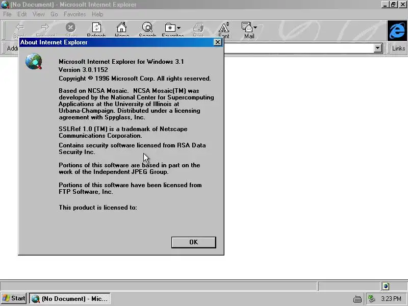Click the Forward arrow toolbar icon
This screenshot has width=408, height=306.
[45, 27]
